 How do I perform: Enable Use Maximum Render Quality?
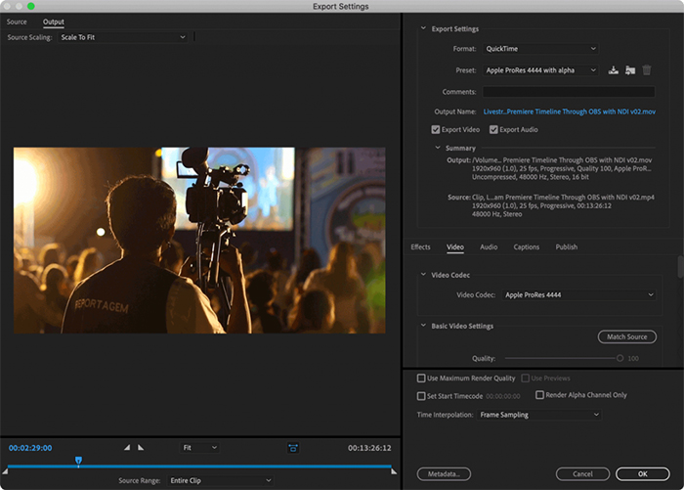[x=421, y=378]
